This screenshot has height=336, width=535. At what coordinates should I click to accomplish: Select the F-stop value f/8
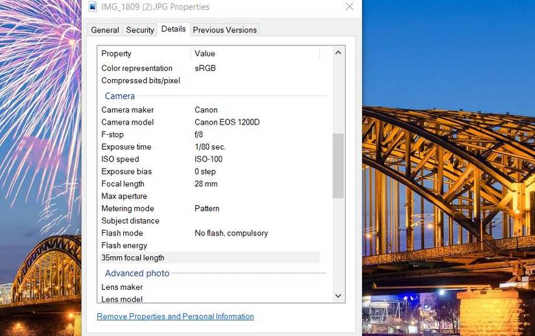coord(199,134)
